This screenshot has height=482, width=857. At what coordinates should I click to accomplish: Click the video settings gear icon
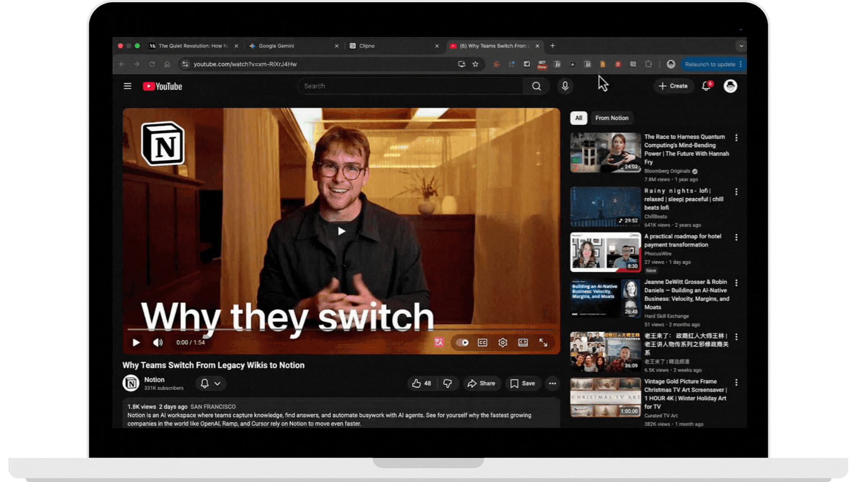coord(503,343)
